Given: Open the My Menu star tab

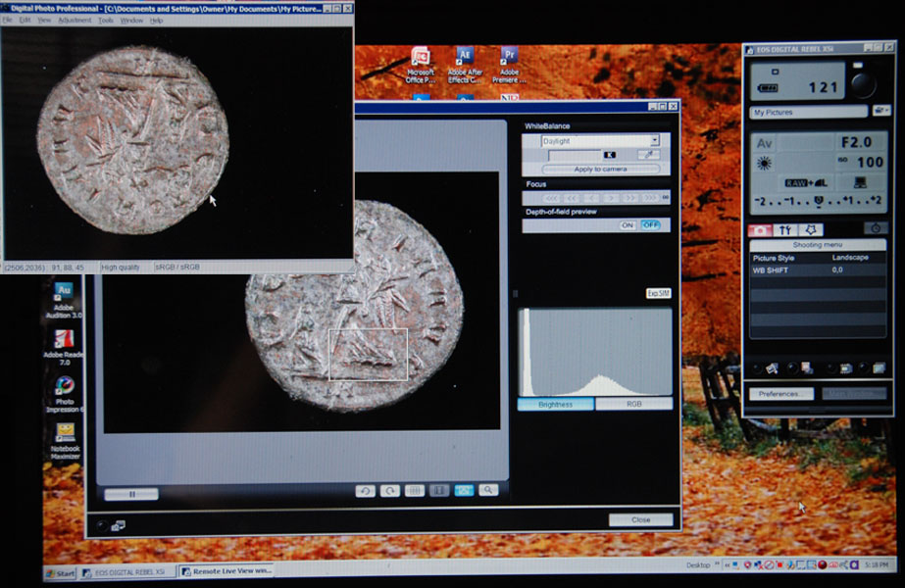Looking at the screenshot, I should pos(810,230).
